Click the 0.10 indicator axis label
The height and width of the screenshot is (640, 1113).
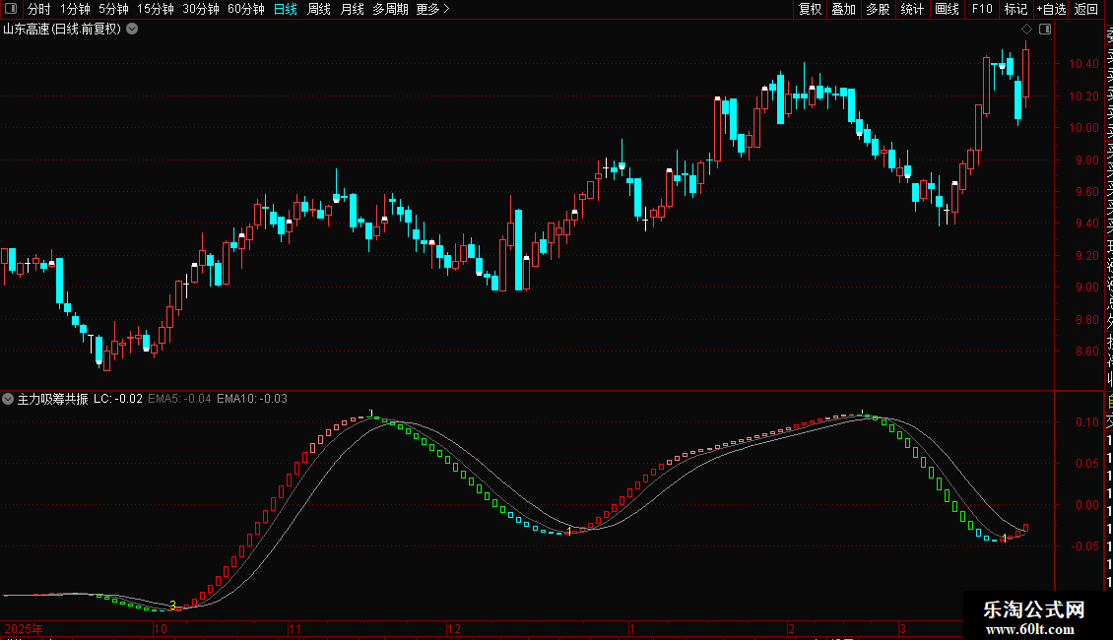pos(1086,422)
